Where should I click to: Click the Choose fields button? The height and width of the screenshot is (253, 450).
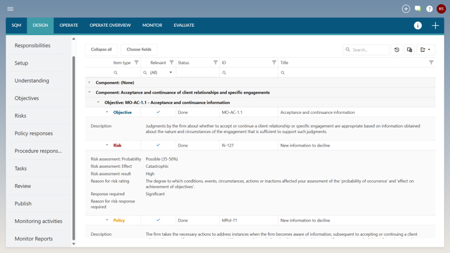[x=139, y=50]
